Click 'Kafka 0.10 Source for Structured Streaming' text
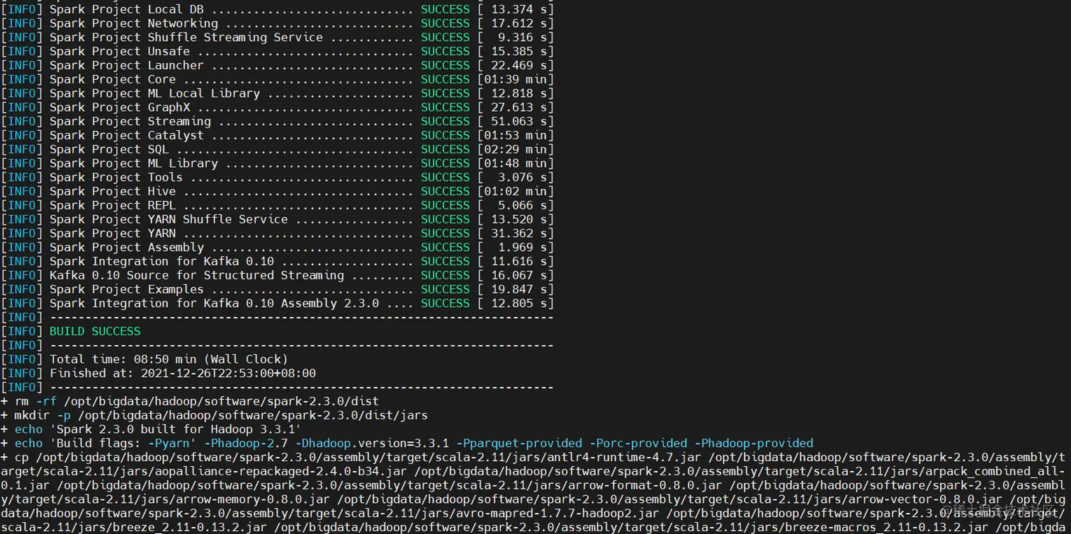 point(197,275)
